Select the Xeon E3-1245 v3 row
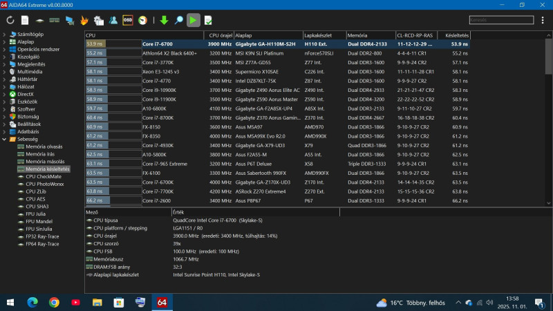 point(278,72)
